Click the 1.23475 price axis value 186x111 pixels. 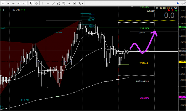pyautogui.click(x=182, y=105)
